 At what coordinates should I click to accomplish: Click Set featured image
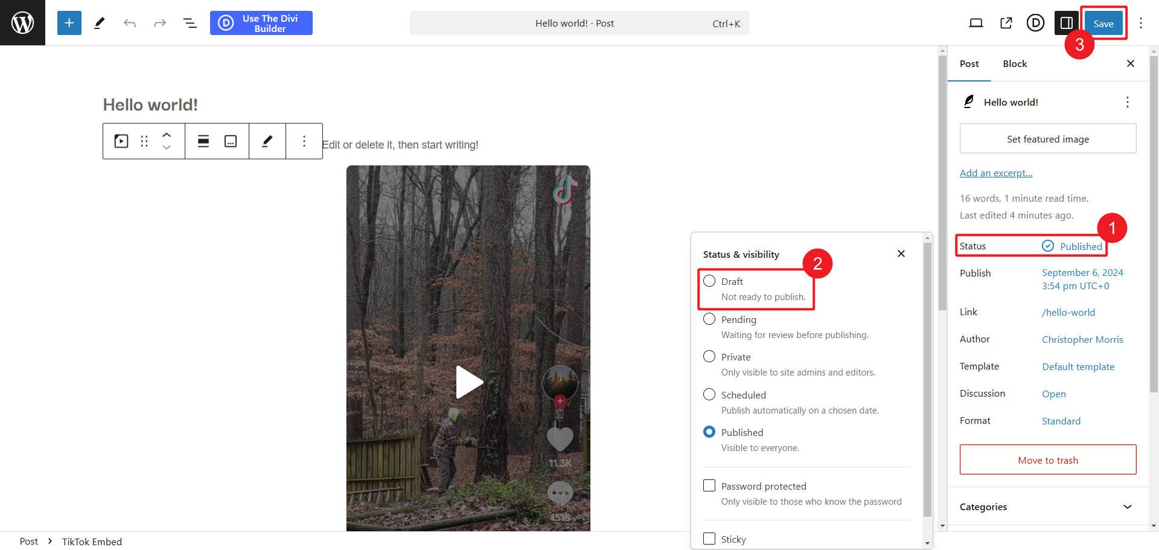[1048, 139]
